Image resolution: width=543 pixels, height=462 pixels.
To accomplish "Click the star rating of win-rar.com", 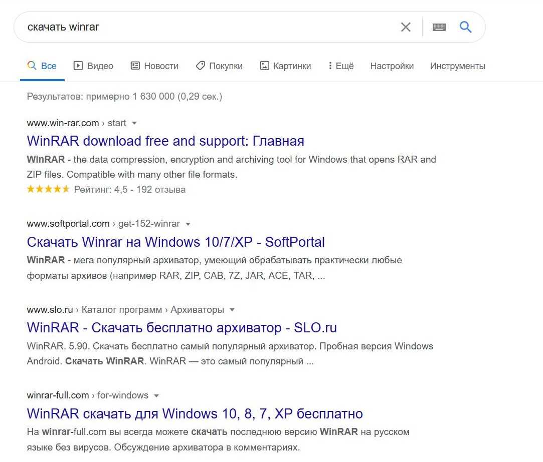I will click(48, 189).
